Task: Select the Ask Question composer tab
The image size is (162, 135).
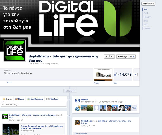Action: tap(35, 99)
